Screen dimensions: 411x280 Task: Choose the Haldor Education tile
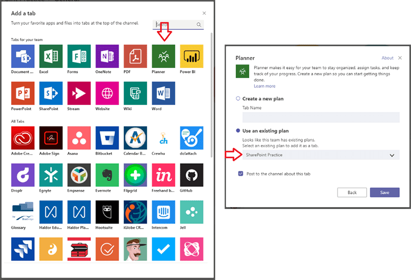point(51,212)
